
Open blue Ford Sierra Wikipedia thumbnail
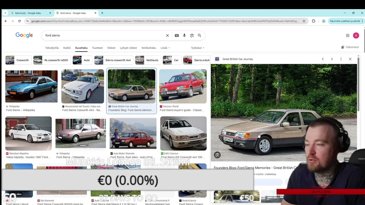31,86
